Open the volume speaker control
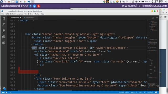 coord(136,2)
